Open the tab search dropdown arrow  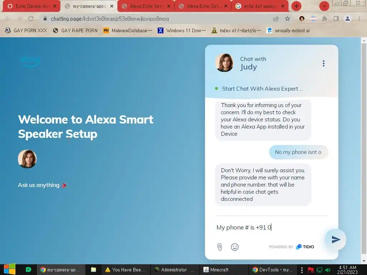coord(324,6)
